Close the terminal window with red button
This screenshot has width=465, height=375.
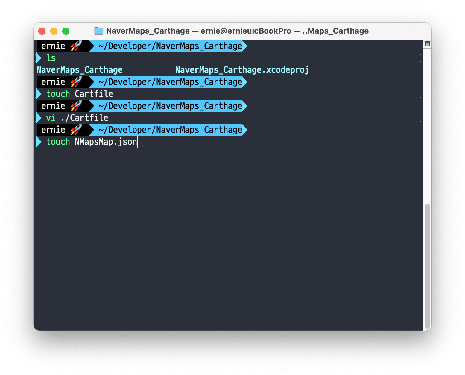point(42,31)
